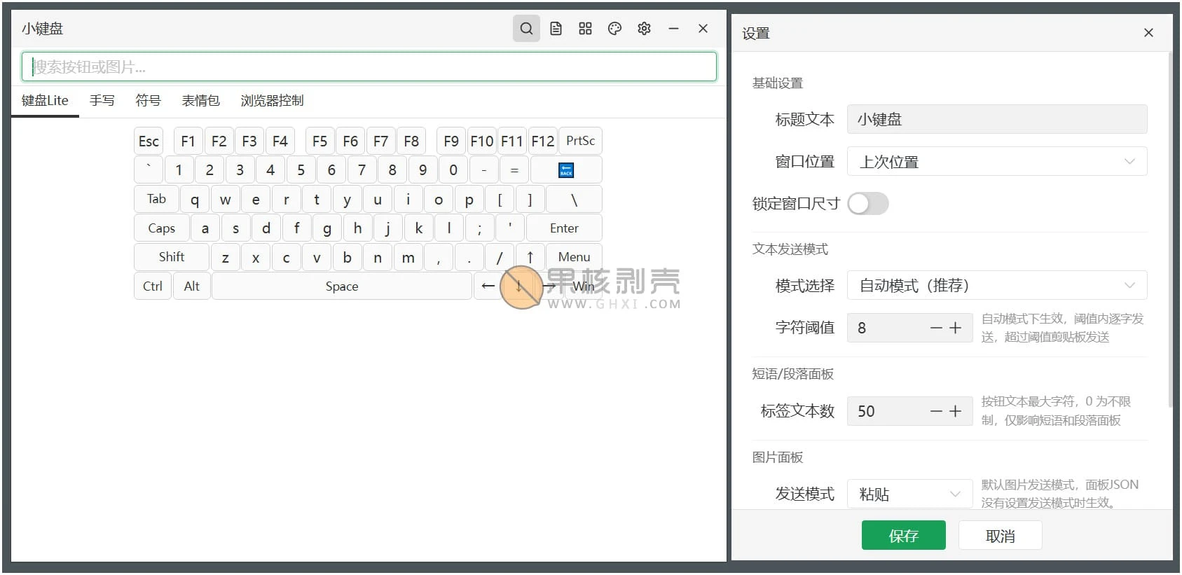Viewport: 1182px width, 575px height.
Task: Tap the Alt key
Action: tap(191, 286)
